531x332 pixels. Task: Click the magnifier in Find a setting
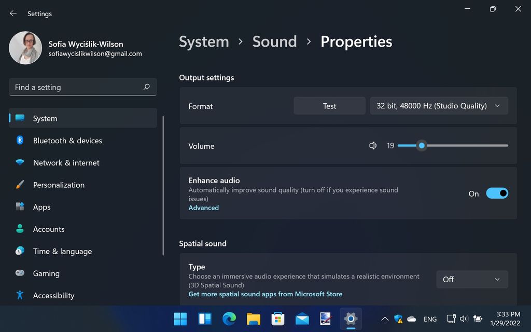click(147, 87)
